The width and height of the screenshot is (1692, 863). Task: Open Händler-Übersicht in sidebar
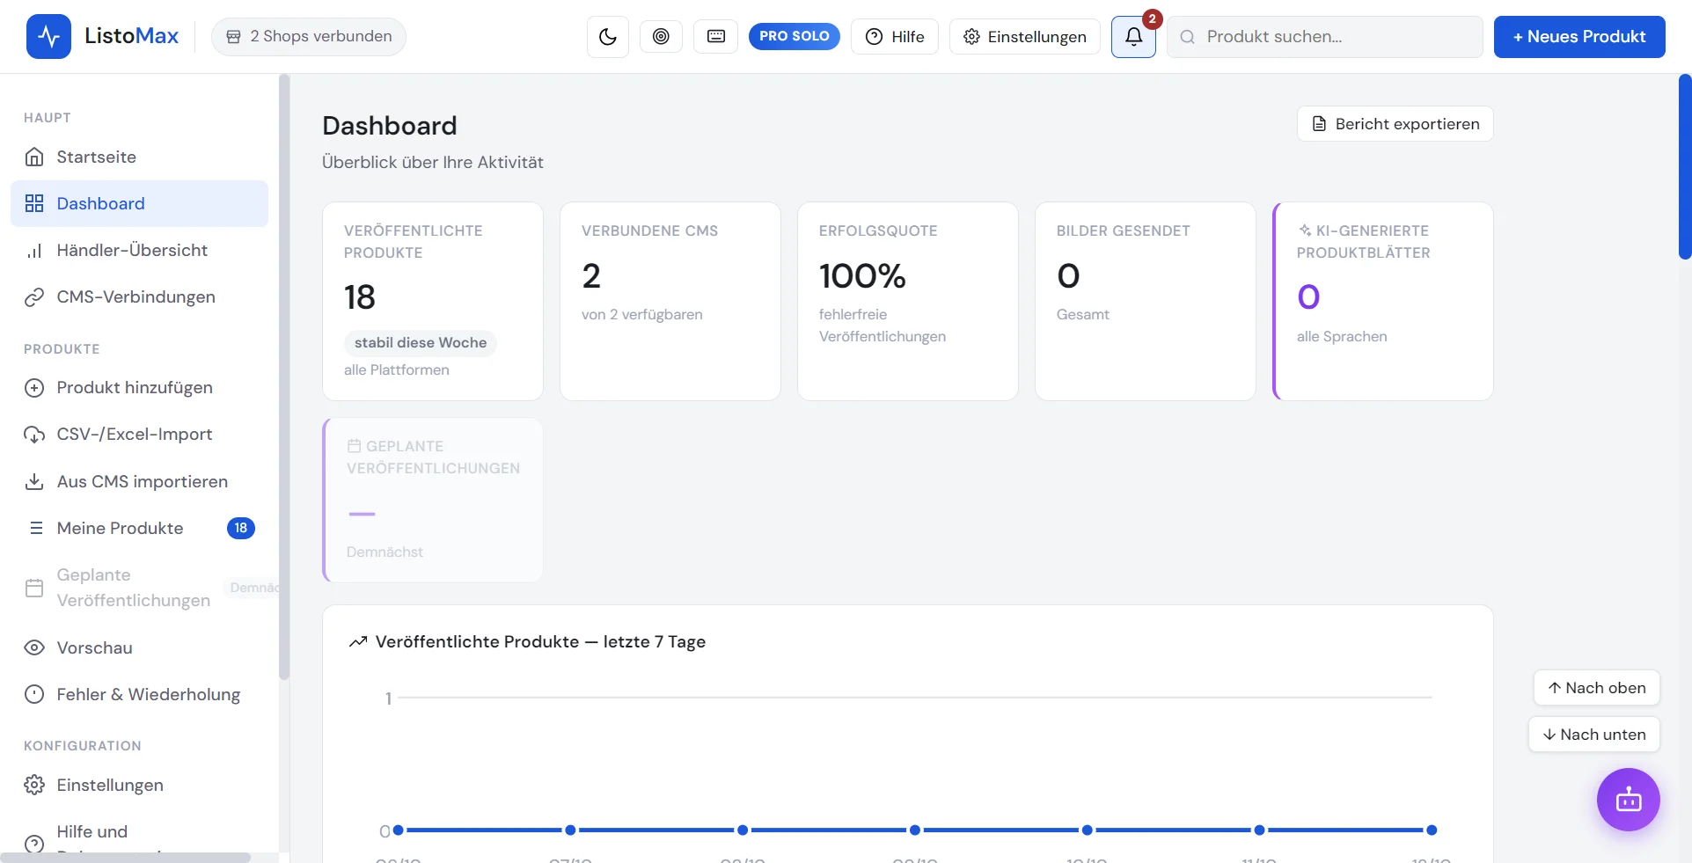pos(139,250)
